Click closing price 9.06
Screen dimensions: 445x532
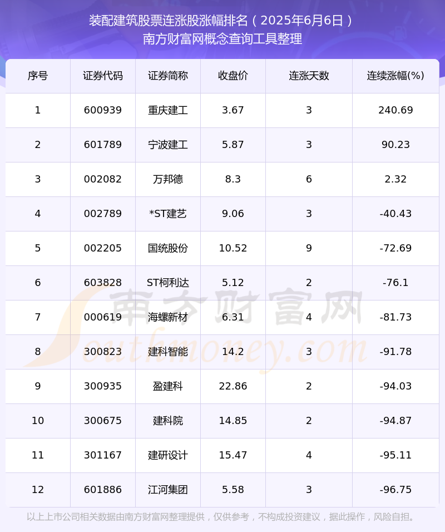pyautogui.click(x=233, y=214)
